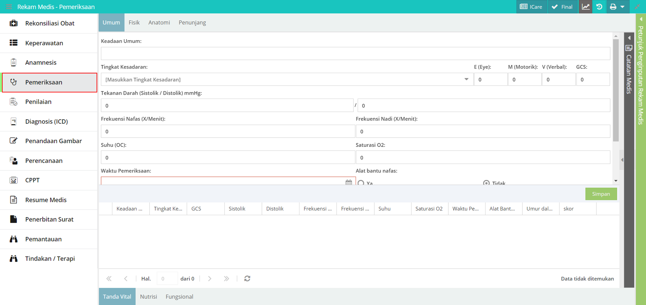Click the Tindakan / Terapi binoculars icon
The height and width of the screenshot is (305, 646).
pyautogui.click(x=14, y=259)
